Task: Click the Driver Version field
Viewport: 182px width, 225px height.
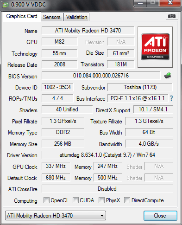Action: click(107, 155)
